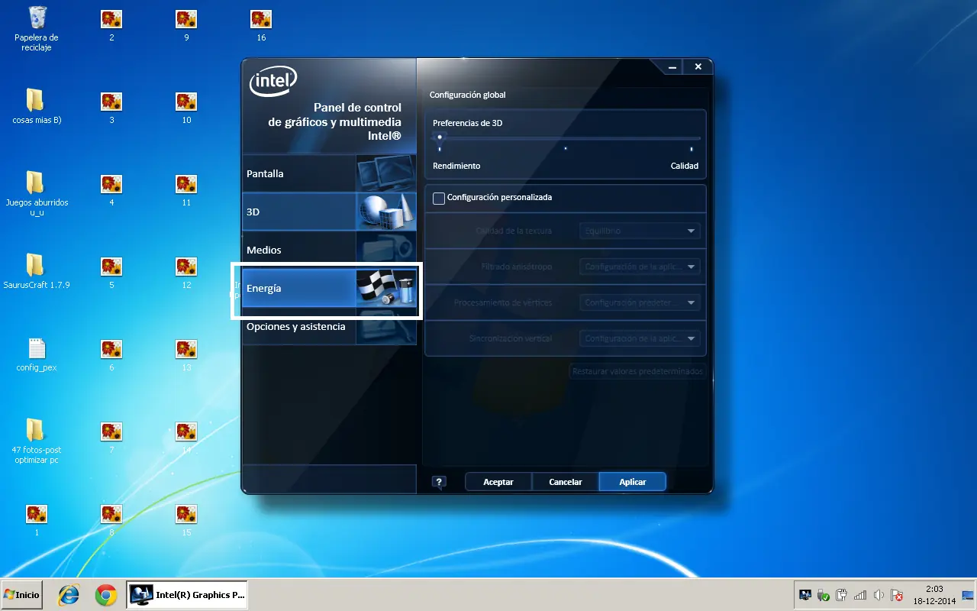Click the Intel(R) Graphics taskbar button
977x611 pixels.
coord(187,595)
